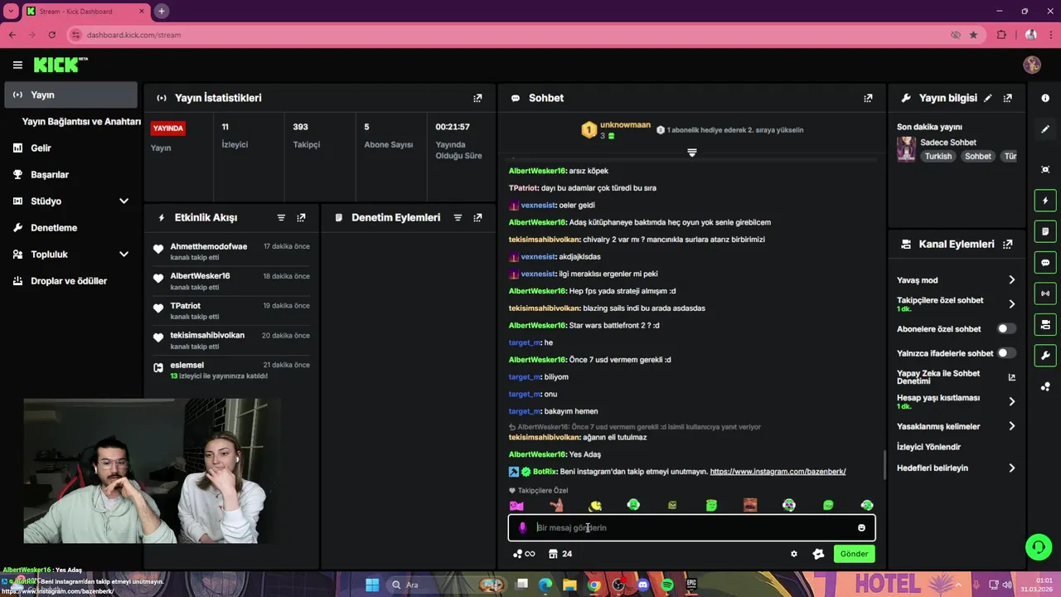Edit stream info with pencil next to Yayın bilgisi
1061x597 pixels.
(x=987, y=98)
